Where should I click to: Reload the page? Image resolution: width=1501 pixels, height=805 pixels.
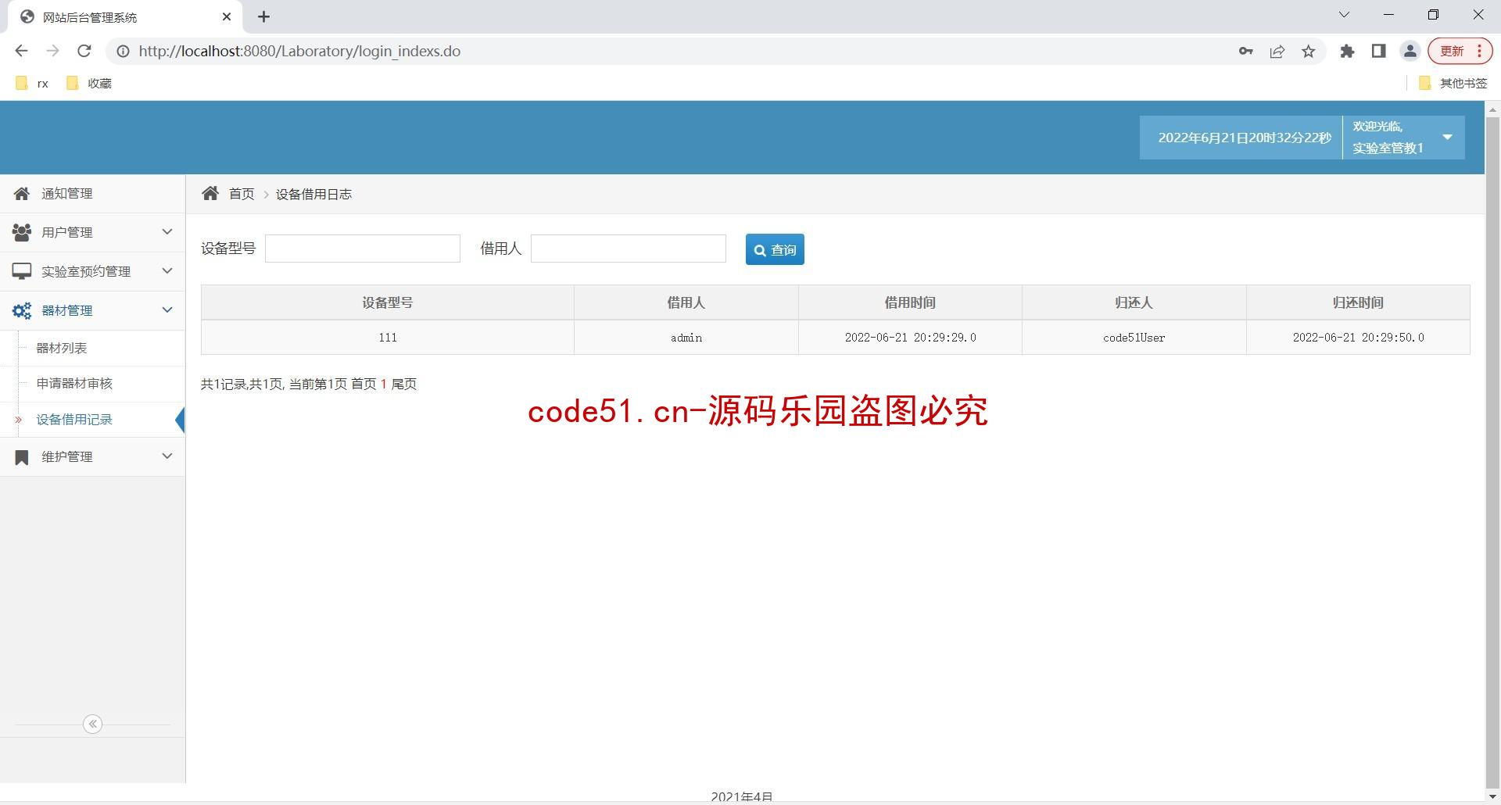(x=84, y=51)
